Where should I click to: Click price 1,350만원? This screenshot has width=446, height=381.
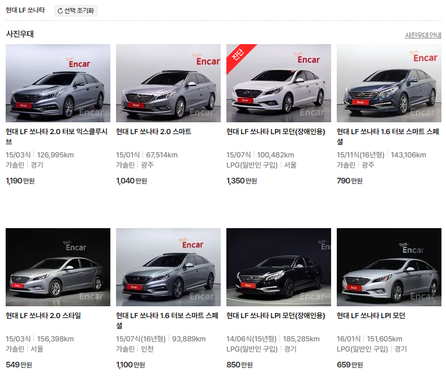(242, 181)
